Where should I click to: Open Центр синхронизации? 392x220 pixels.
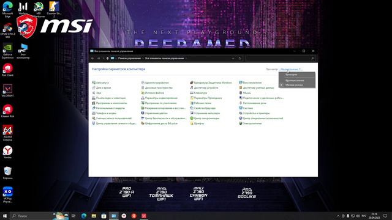tap(205, 118)
